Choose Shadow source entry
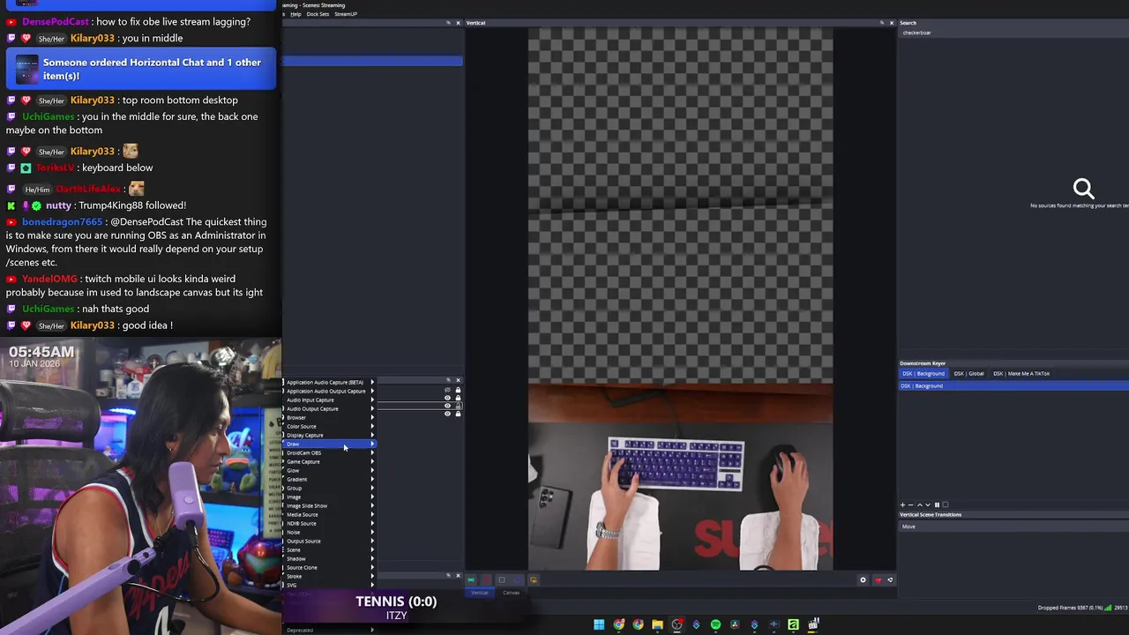 328,558
